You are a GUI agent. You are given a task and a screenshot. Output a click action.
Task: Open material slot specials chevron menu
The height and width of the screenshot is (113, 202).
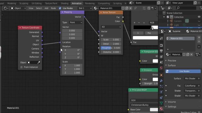199,47
